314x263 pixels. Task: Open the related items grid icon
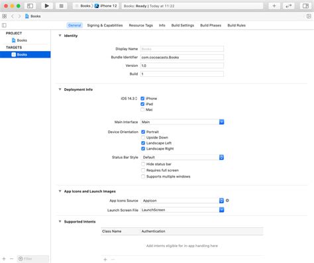(x=5, y=16)
